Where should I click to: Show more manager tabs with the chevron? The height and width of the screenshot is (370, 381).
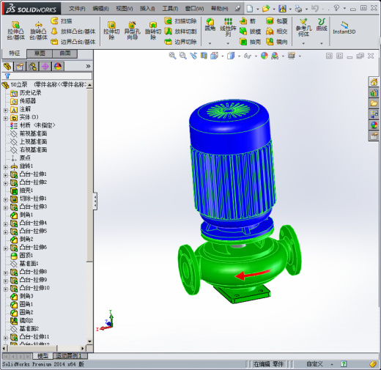[88, 66]
